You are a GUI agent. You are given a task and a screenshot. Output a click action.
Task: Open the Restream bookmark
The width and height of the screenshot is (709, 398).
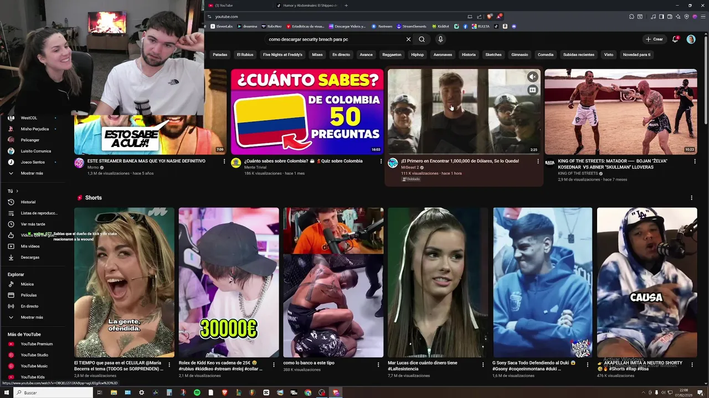(x=382, y=26)
